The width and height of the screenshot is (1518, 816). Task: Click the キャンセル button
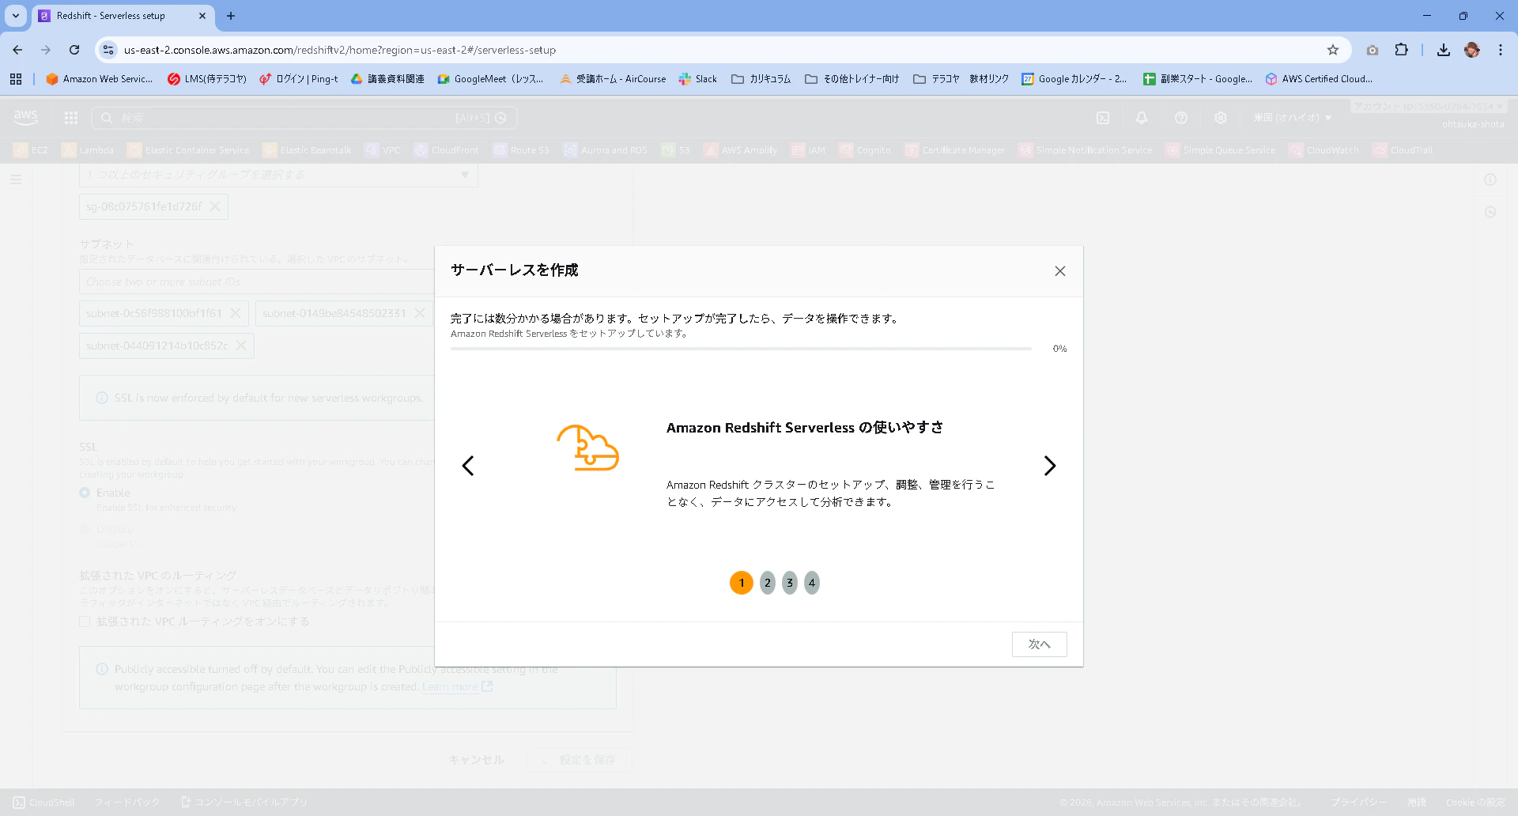[x=476, y=760]
